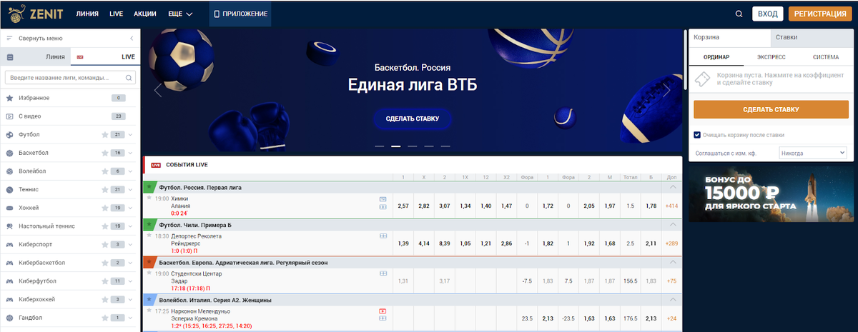Click the Хоккей puck icon in sidebar

tap(10, 208)
